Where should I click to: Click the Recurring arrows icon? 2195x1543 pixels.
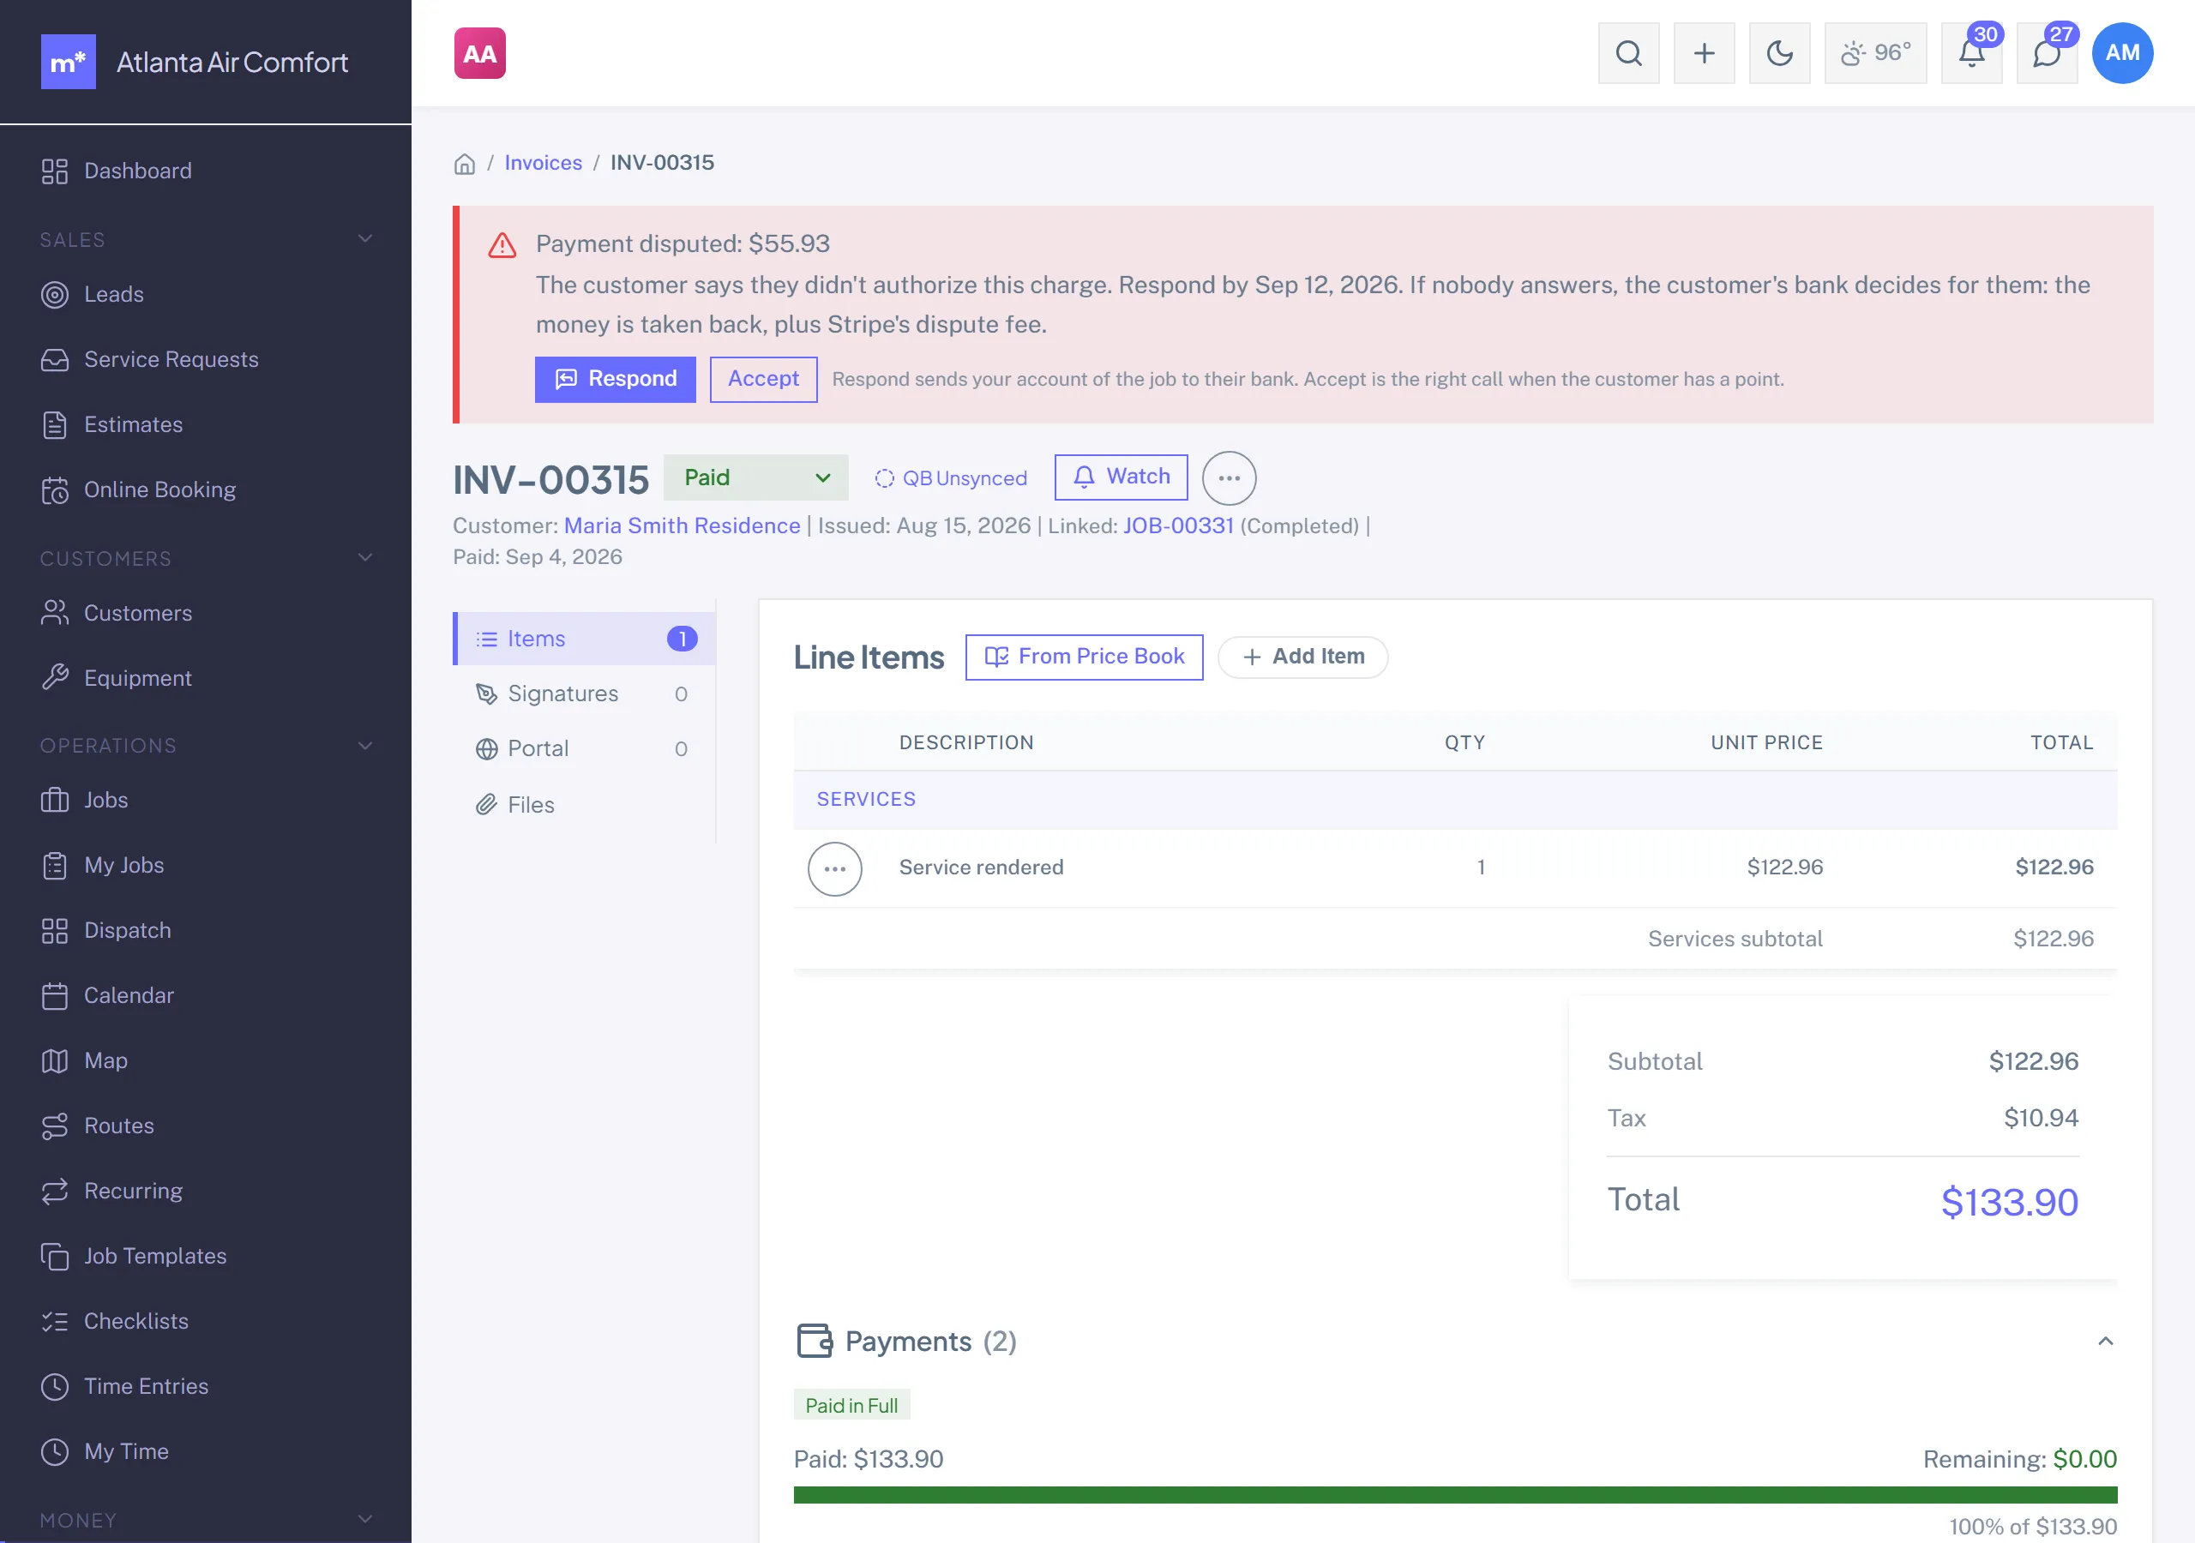(x=55, y=1192)
